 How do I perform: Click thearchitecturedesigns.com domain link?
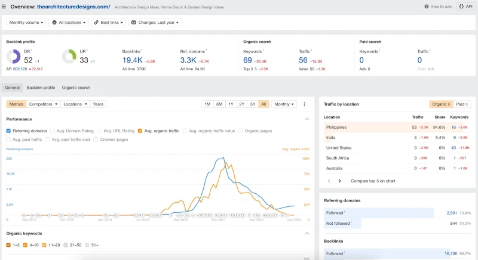click(73, 7)
